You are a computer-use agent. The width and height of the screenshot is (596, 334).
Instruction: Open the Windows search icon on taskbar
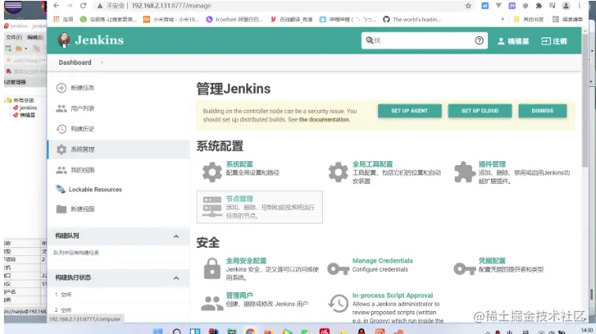pos(177,331)
